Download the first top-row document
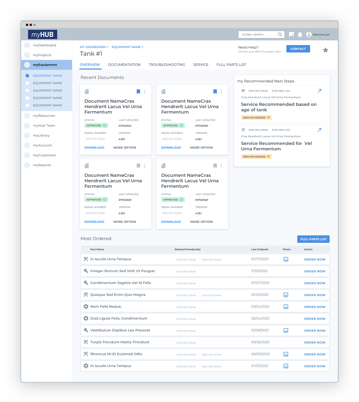 pos(94,148)
